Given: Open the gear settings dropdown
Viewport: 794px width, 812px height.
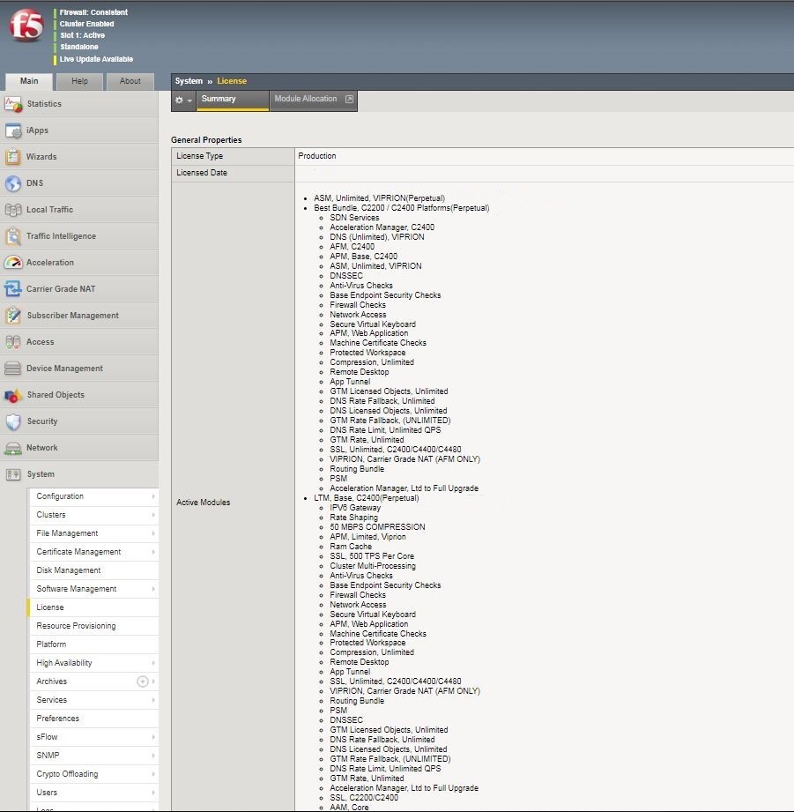Looking at the screenshot, I should tap(182, 101).
